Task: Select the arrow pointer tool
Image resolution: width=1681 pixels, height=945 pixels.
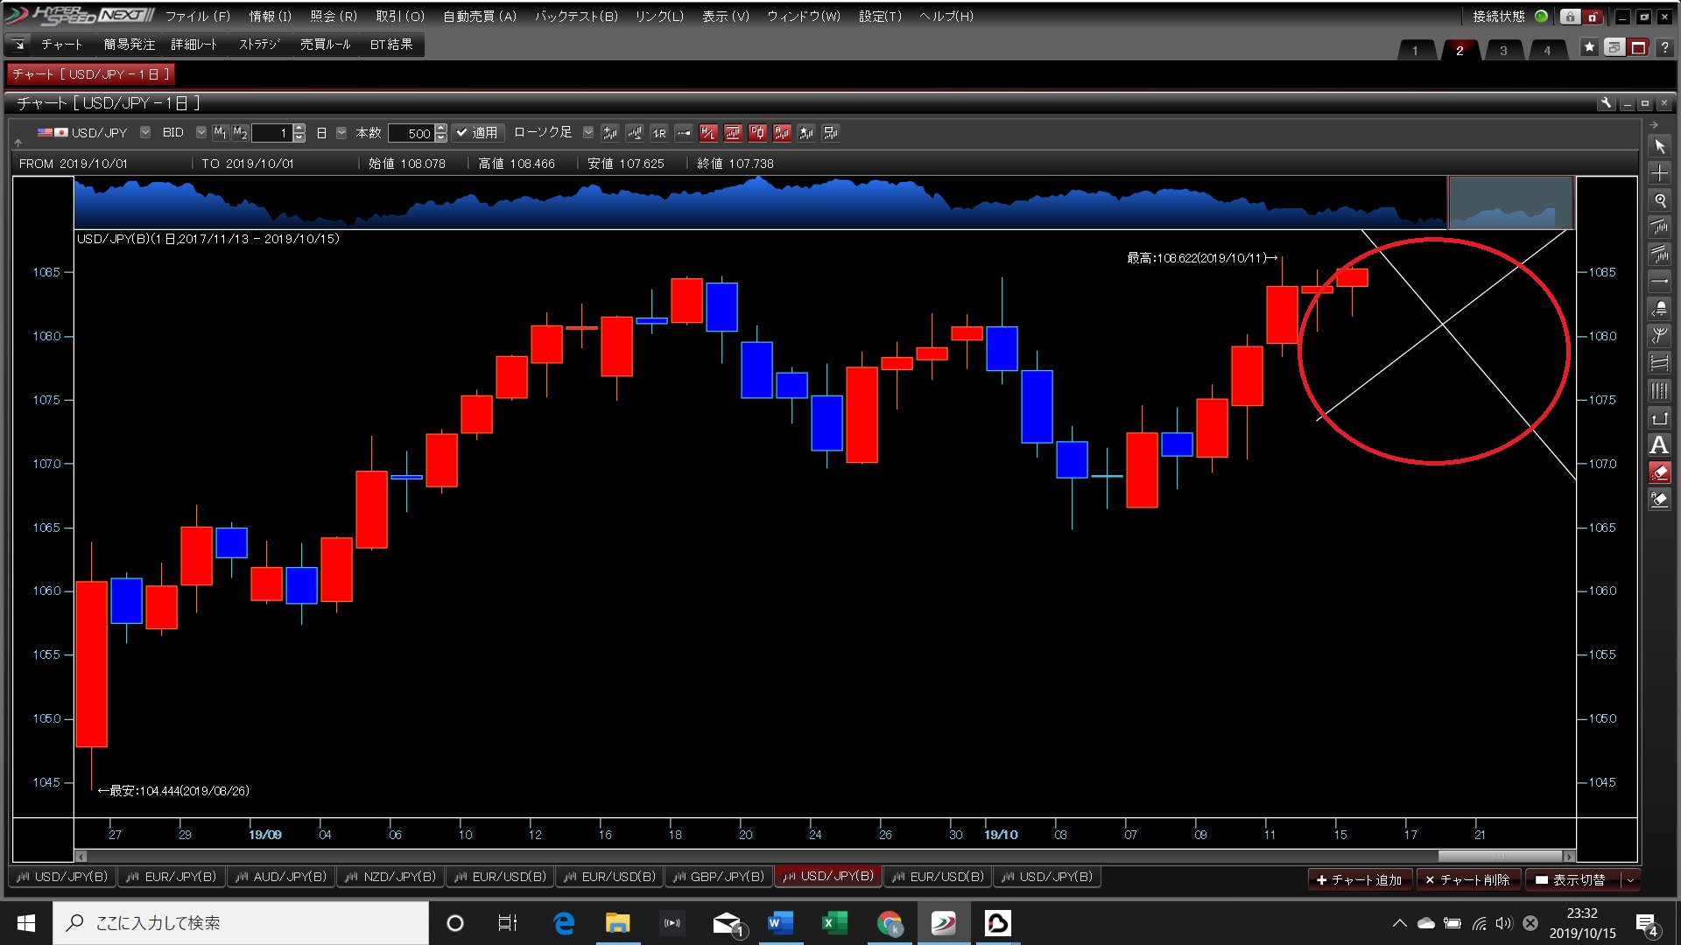Action: click(1659, 146)
